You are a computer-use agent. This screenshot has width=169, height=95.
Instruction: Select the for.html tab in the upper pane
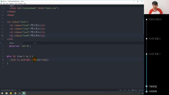tap(12, 6)
